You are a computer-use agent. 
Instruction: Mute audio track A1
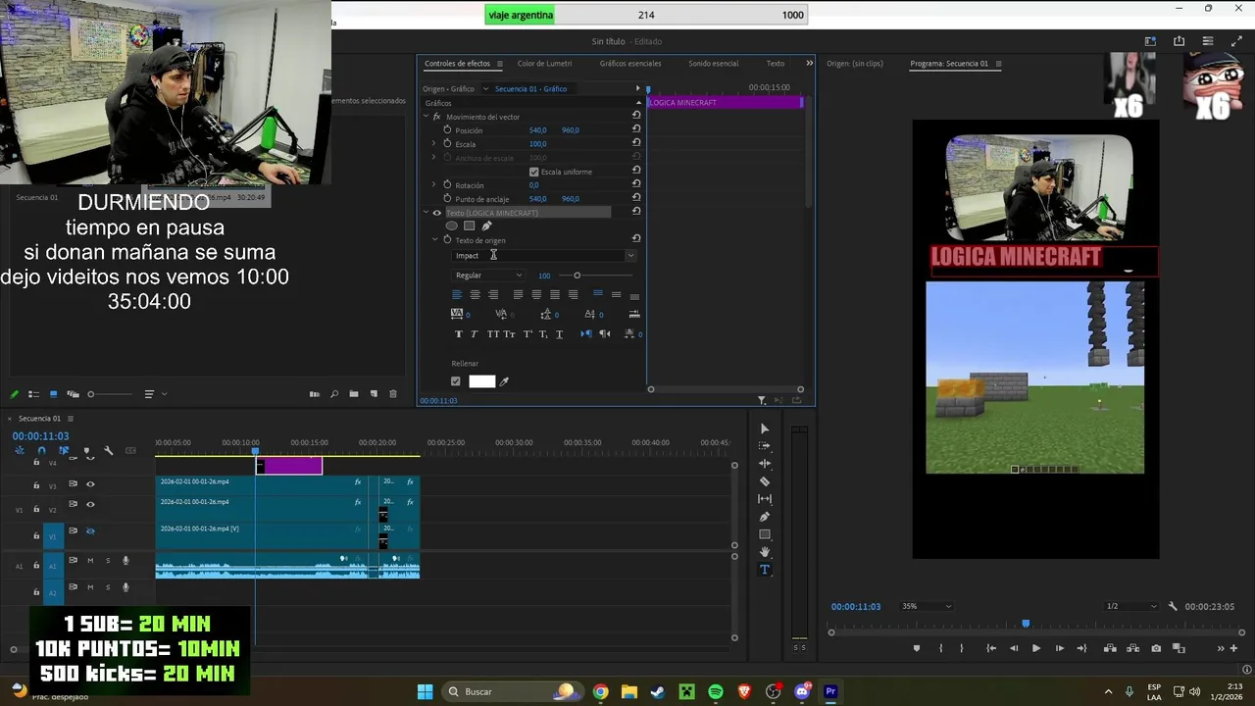pyautogui.click(x=90, y=561)
